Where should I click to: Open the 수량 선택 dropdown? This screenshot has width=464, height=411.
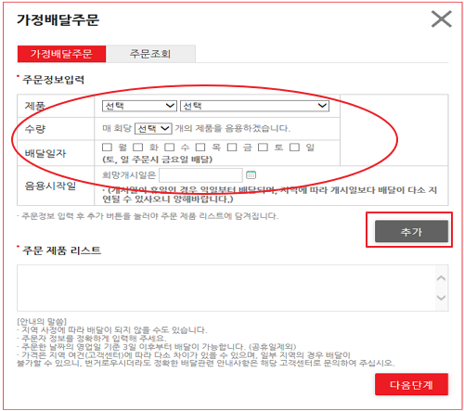153,128
